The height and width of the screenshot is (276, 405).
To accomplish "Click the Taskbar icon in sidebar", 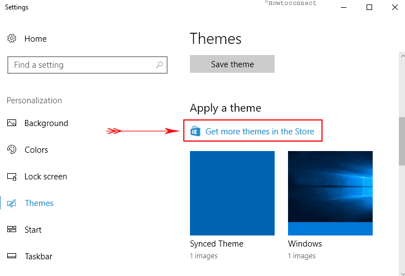I will click(12, 256).
